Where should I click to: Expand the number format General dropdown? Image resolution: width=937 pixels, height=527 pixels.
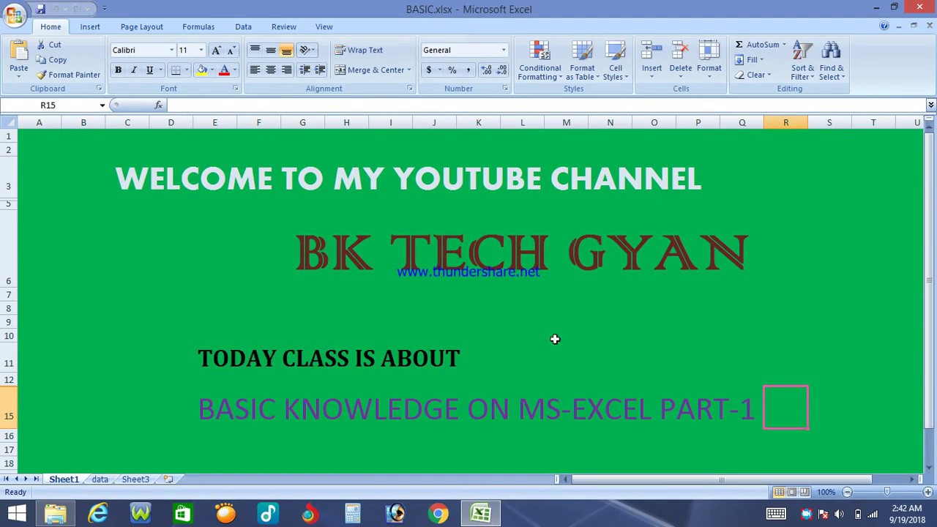[x=504, y=50]
